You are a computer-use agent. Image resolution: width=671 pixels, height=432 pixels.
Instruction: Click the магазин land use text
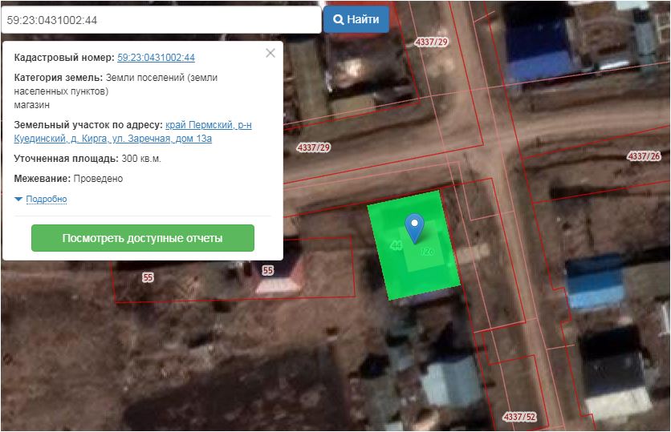pos(31,105)
